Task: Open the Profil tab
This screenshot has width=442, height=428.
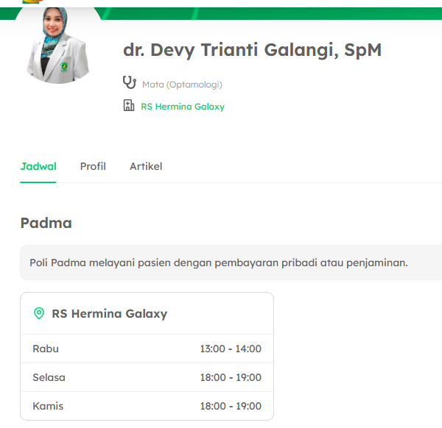Action: (93, 166)
